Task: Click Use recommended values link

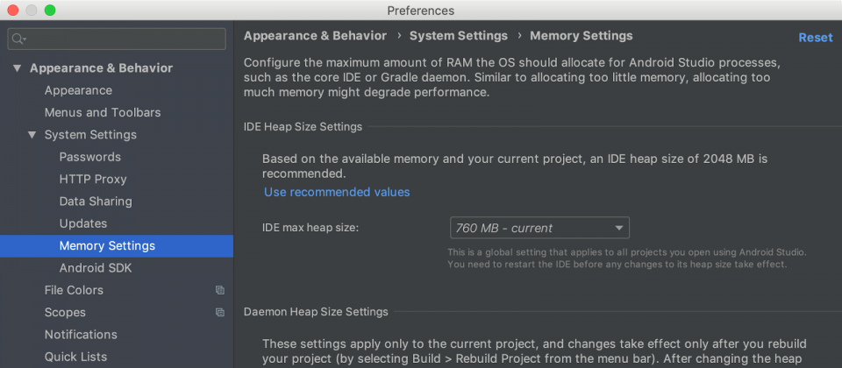Action: click(337, 192)
